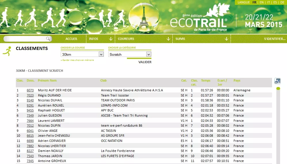Switch language to ES
This screenshot has height=164, width=287.
click(275, 2)
